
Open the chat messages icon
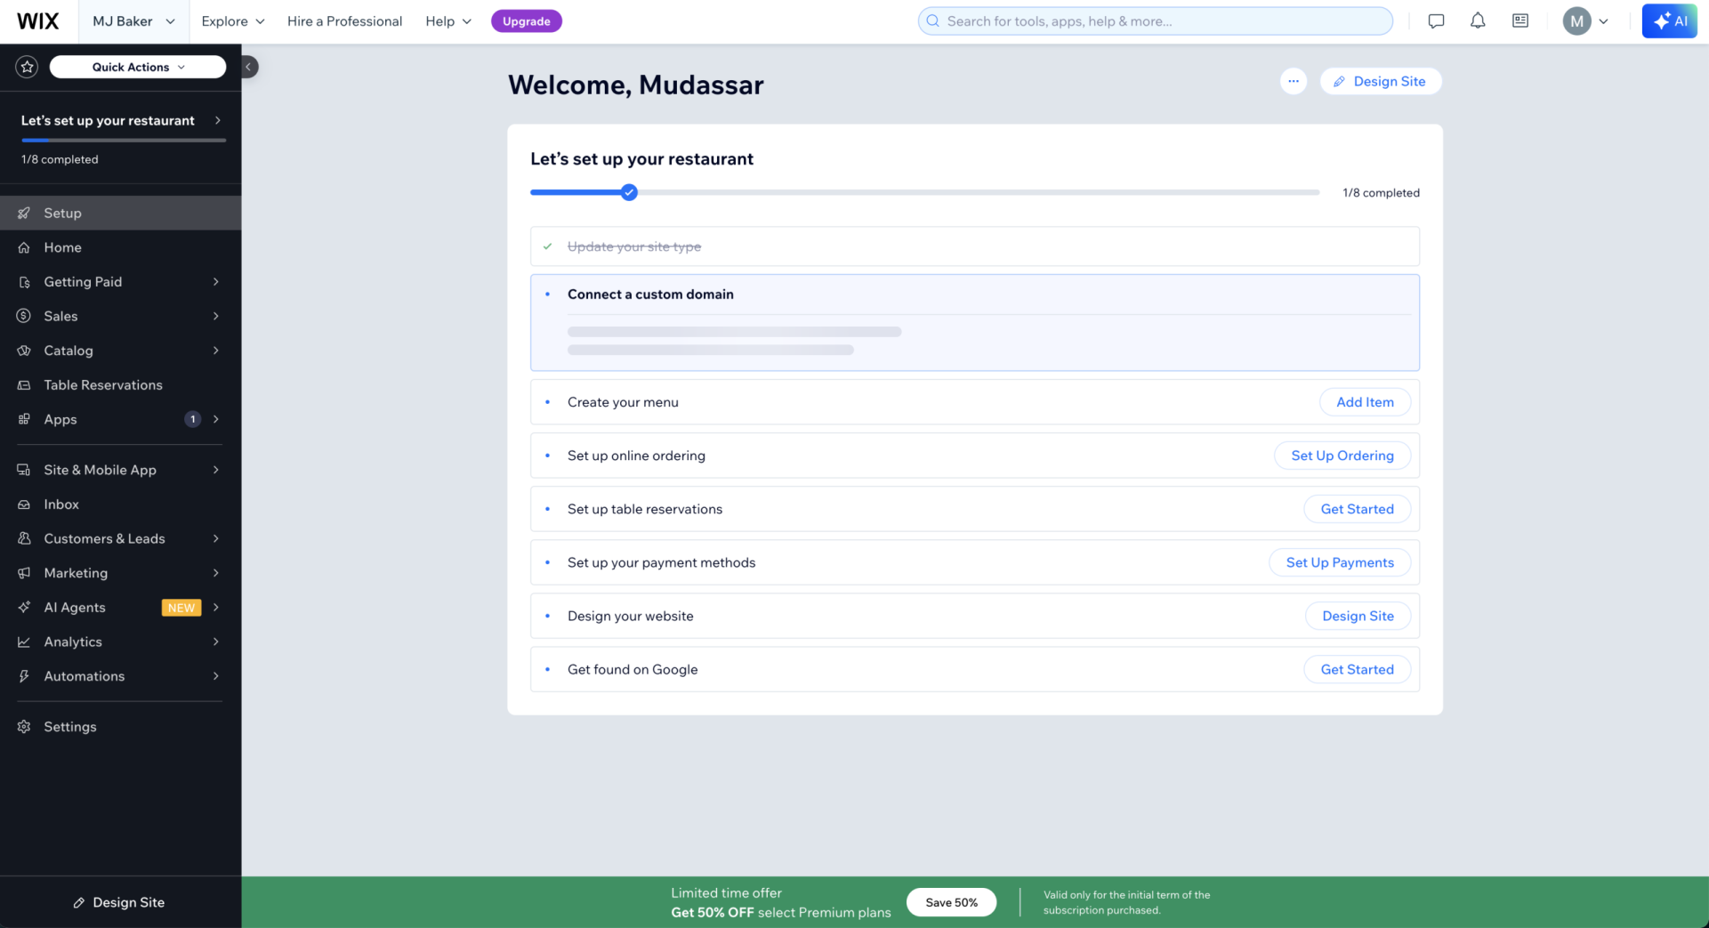pos(1435,21)
